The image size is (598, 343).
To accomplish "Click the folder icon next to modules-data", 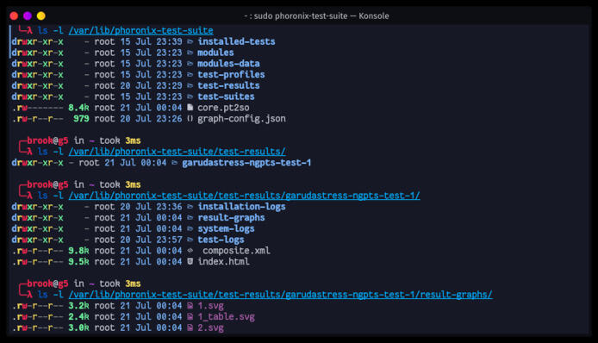I will 190,64.
